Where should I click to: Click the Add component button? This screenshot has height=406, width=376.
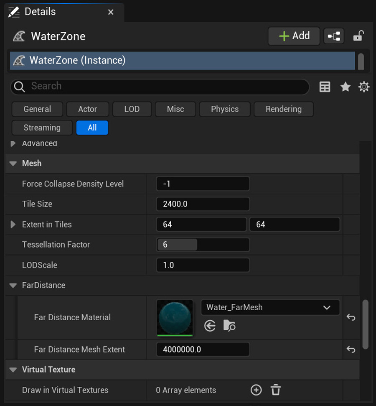pos(294,36)
